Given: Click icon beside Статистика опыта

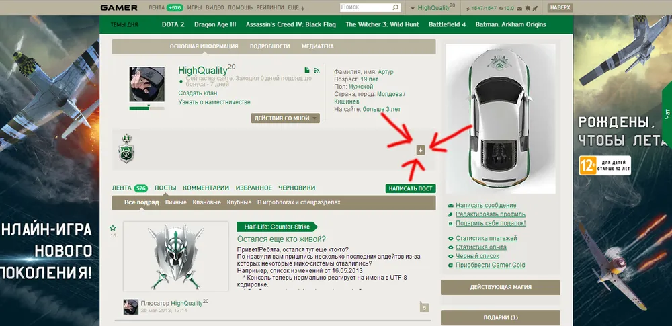Looking at the screenshot, I should pos(450,247).
